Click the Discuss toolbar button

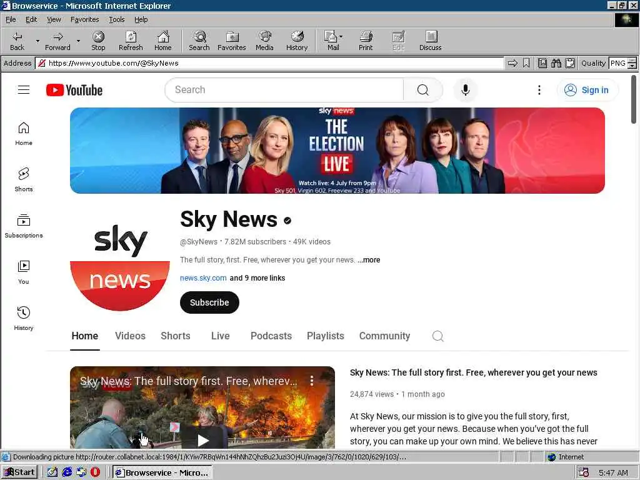click(x=430, y=41)
